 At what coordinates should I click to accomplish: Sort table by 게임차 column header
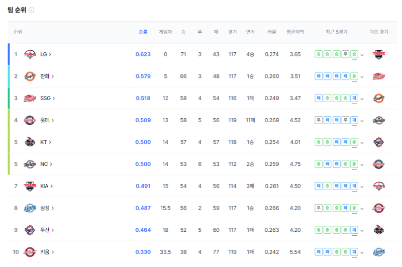(165, 32)
